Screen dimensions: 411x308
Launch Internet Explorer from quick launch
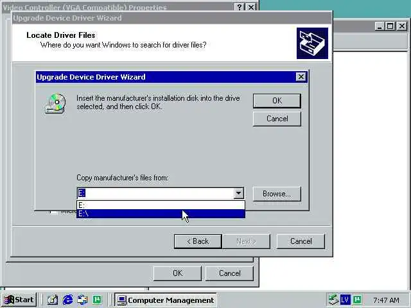coord(67,300)
